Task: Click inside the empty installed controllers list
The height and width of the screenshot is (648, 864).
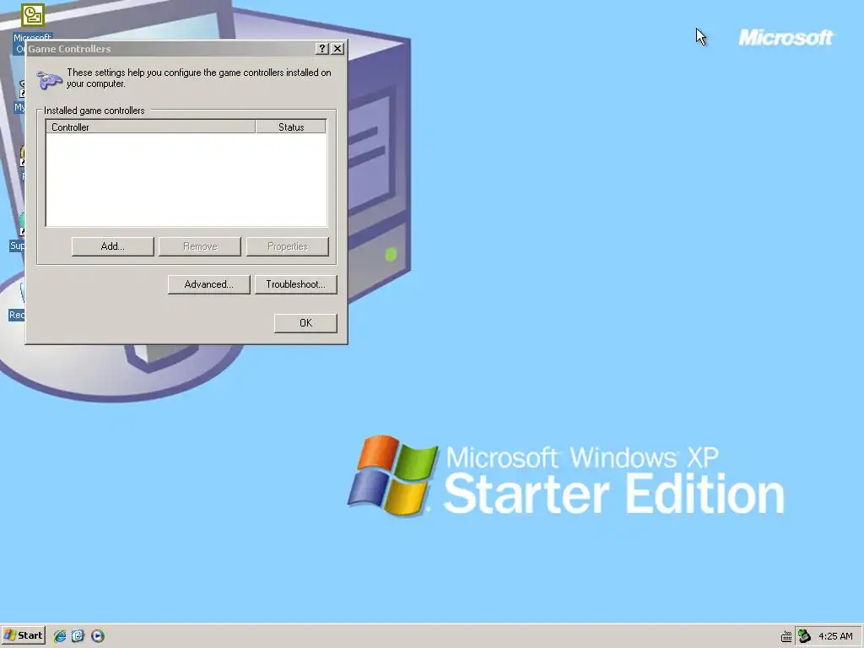Action: point(186,180)
